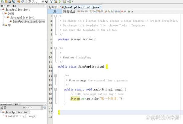The height and width of the screenshot is (124, 183).
Task: Click the Toggle Bookmark icon
Action: pos(112,11)
